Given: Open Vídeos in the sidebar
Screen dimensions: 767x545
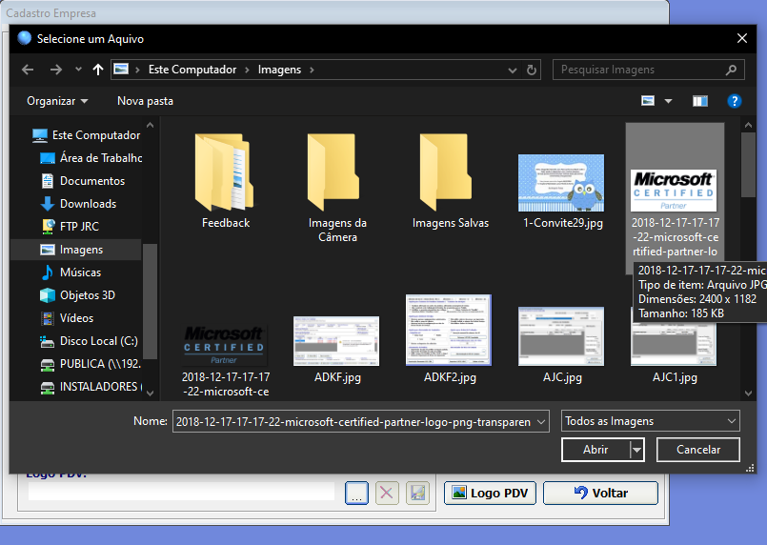Looking at the screenshot, I should pos(67,318).
